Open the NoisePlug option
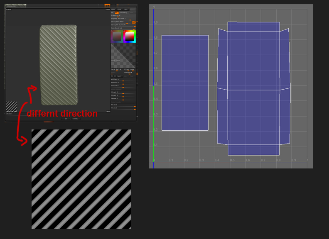This screenshot has width=329, height=239. tap(123, 13)
